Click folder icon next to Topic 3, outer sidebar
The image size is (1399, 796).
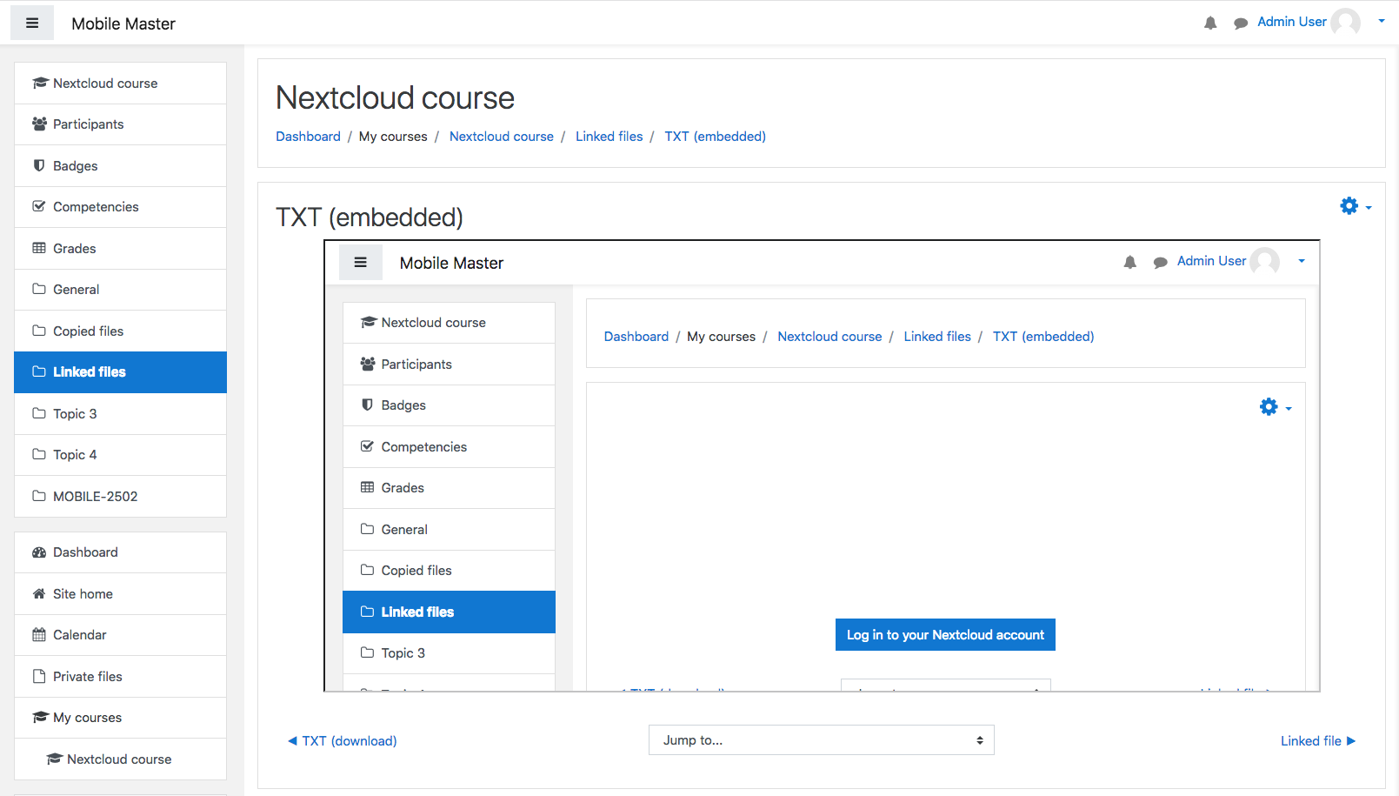[x=39, y=413]
